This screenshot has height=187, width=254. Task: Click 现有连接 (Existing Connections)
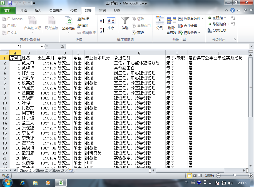[51, 23]
